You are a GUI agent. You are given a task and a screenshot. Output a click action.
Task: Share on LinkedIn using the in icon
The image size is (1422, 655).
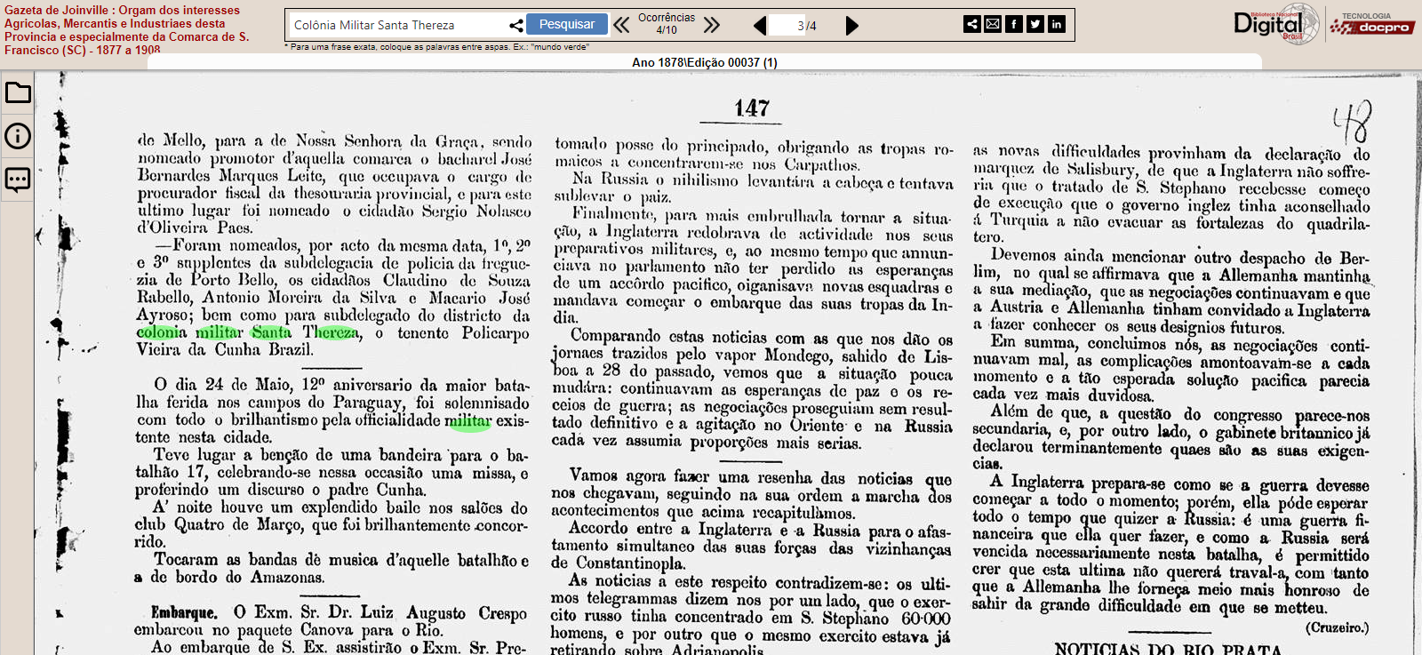pos(1057,24)
